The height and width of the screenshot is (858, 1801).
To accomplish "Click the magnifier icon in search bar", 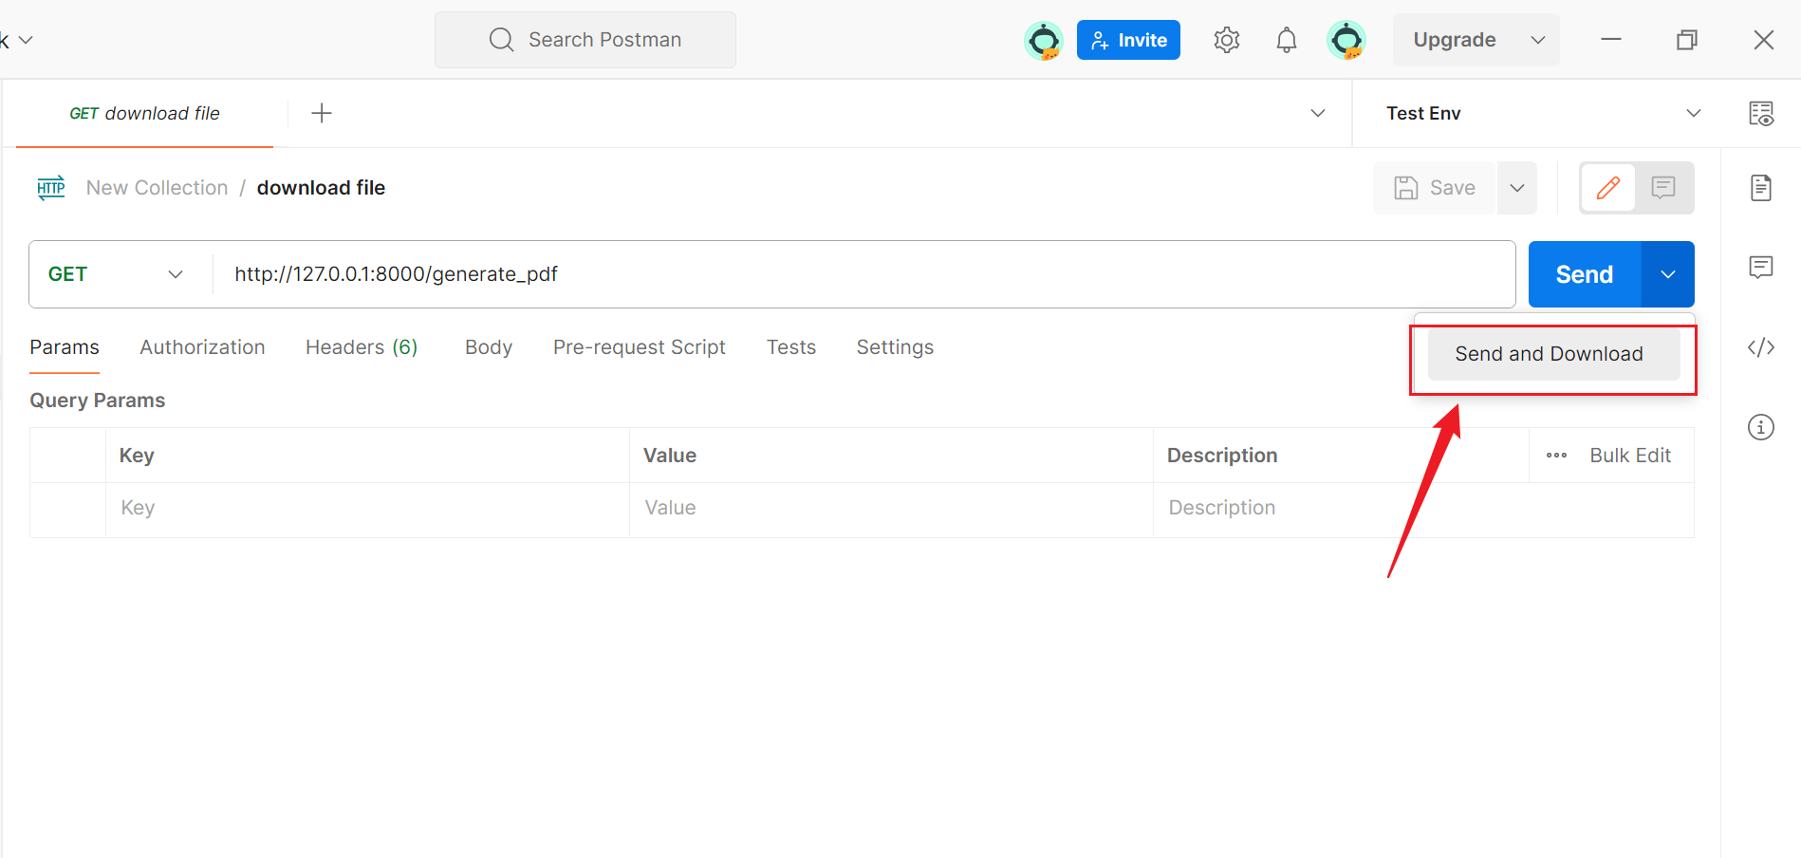I will coord(501,40).
